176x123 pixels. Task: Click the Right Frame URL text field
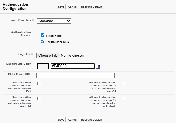(75, 76)
